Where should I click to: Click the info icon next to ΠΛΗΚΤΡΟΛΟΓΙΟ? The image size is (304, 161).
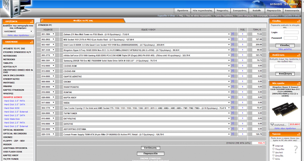pyautogui.click(x=233, y=87)
